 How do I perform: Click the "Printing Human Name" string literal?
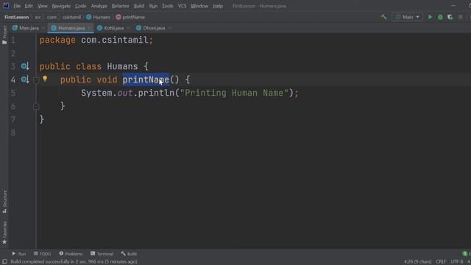click(x=234, y=93)
